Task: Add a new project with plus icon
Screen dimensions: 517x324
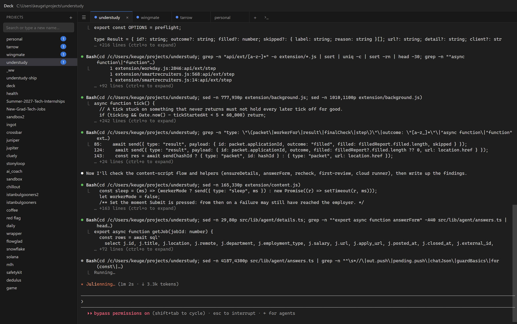Action: pos(71,18)
